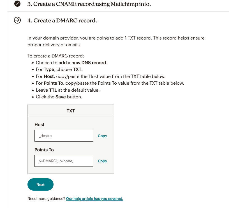Click the arrow circle icon beside step 4
This screenshot has width=229, height=208.
(17, 20)
